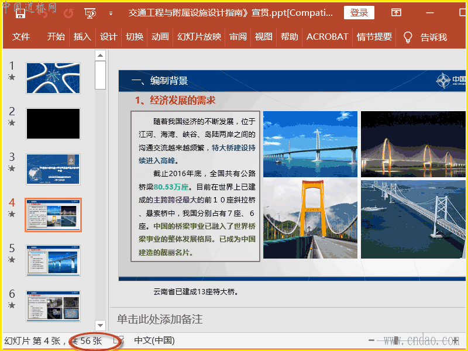Open the 帮助 tab
The image size is (468, 351).
(289, 37)
